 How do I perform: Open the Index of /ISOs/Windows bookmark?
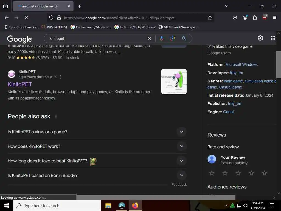[135, 27]
